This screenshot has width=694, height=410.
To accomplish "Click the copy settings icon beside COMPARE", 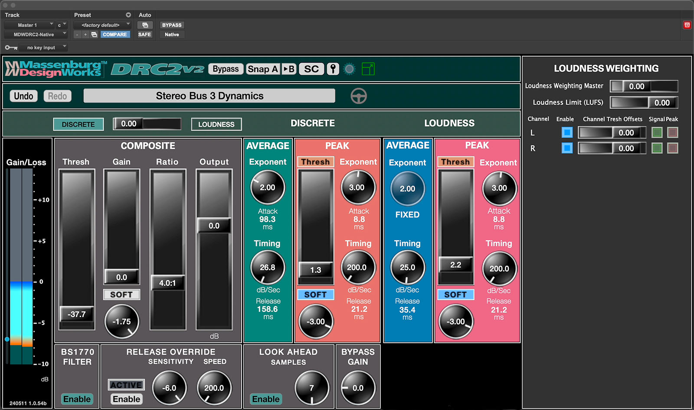I will click(94, 35).
